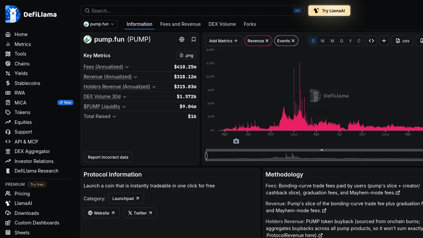Open pump.fun website globe icon
The width and height of the screenshot is (423, 238).
point(182,39)
